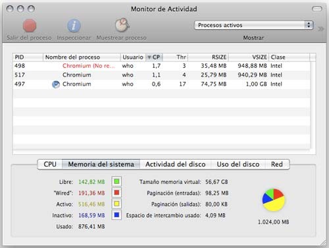Click the 948,88 MB VSIZE value

point(252,66)
